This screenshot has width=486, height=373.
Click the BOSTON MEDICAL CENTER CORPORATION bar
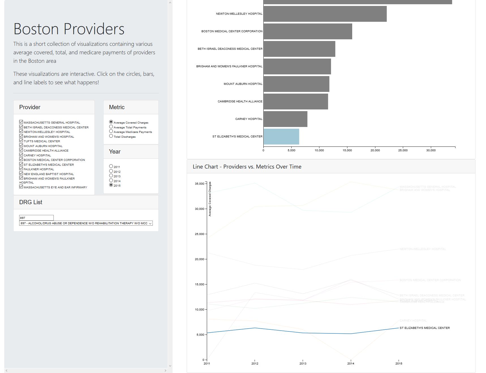[x=308, y=31]
